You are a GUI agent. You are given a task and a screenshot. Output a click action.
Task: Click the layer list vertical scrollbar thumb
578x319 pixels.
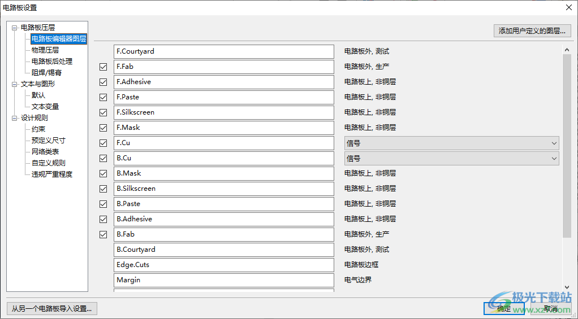pos(567,146)
